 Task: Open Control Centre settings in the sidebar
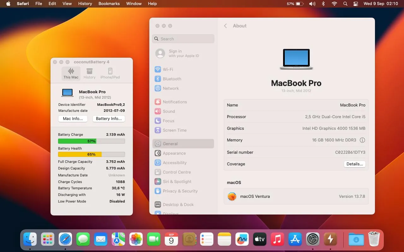(x=183, y=172)
